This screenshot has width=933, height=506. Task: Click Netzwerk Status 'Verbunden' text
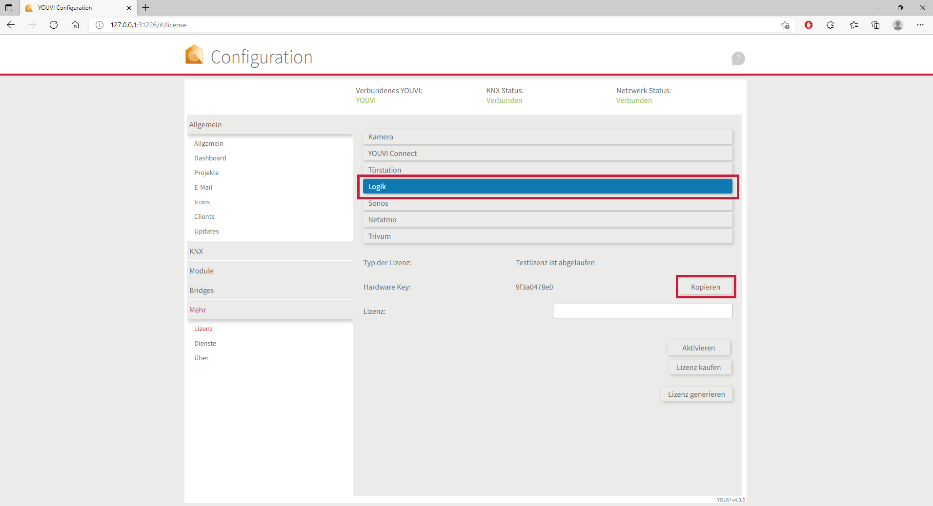pos(634,100)
